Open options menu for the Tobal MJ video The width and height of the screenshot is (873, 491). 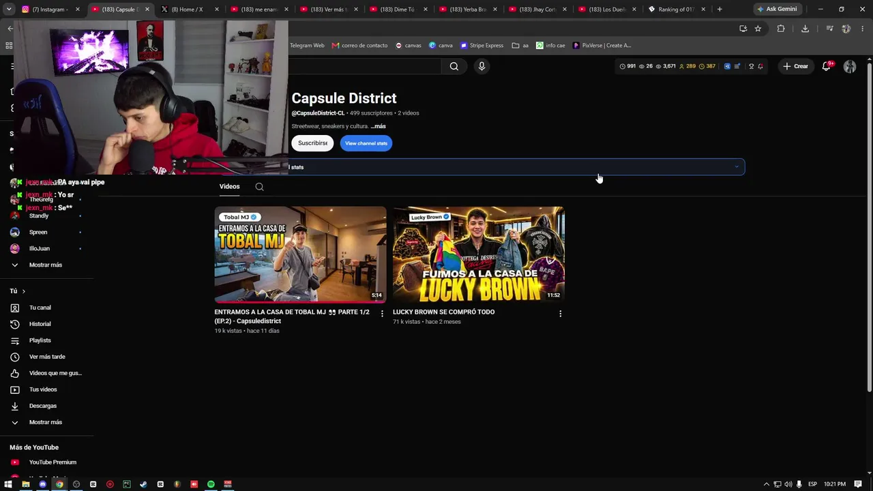coord(382,314)
